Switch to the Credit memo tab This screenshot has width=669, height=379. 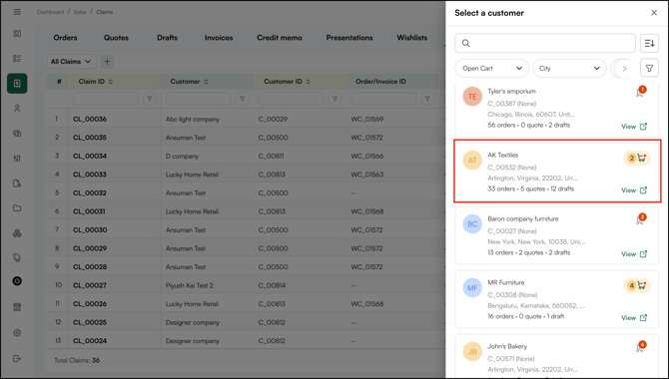[280, 38]
